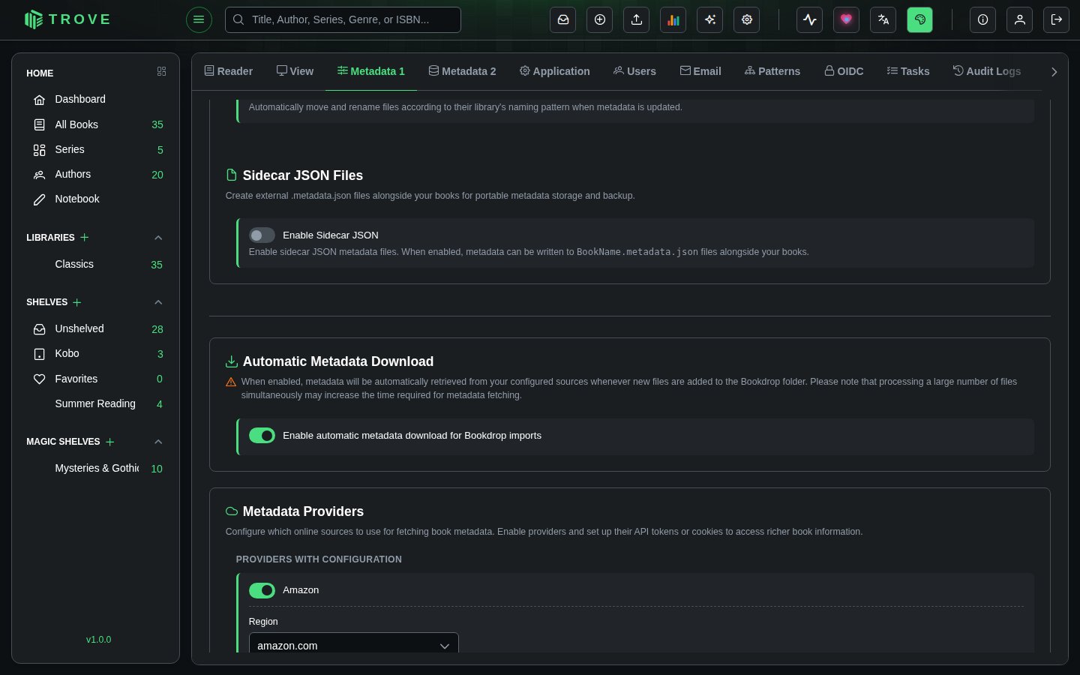This screenshot has height=675, width=1080.
Task: Open the info circle icon
Action: tap(983, 19)
